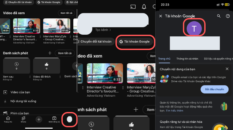Tap Chuyển đổi tài khoản chip in middle panel
The width and height of the screenshot is (233, 130).
click(96, 42)
